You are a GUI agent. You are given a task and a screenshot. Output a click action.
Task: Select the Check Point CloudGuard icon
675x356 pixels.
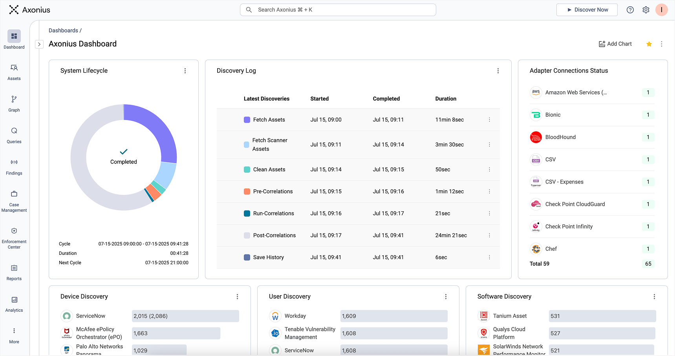click(536, 204)
